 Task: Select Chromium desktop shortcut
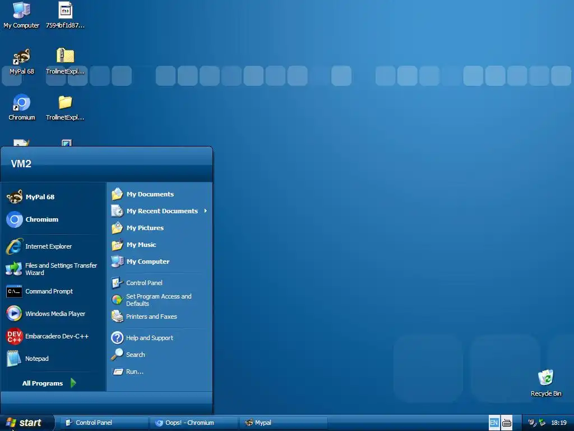click(x=22, y=107)
